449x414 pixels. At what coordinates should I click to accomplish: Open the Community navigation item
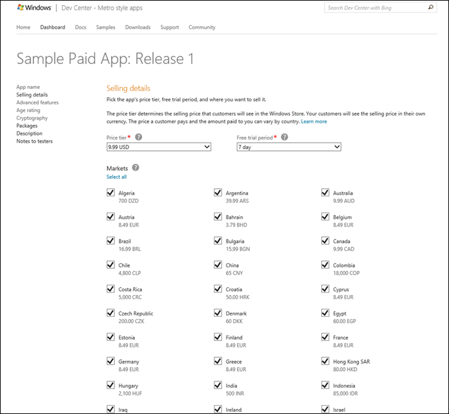tap(201, 28)
